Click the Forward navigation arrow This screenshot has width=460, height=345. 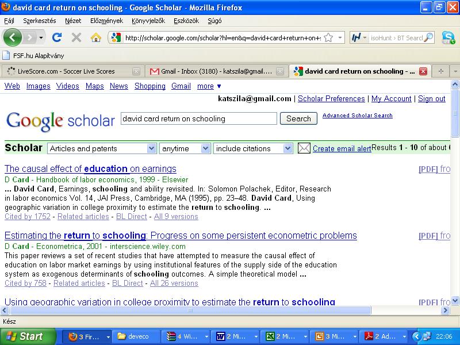coord(29,37)
